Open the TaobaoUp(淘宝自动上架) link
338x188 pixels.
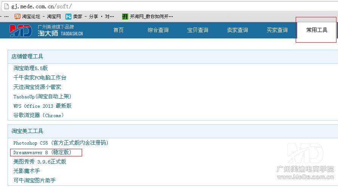(x=42, y=96)
